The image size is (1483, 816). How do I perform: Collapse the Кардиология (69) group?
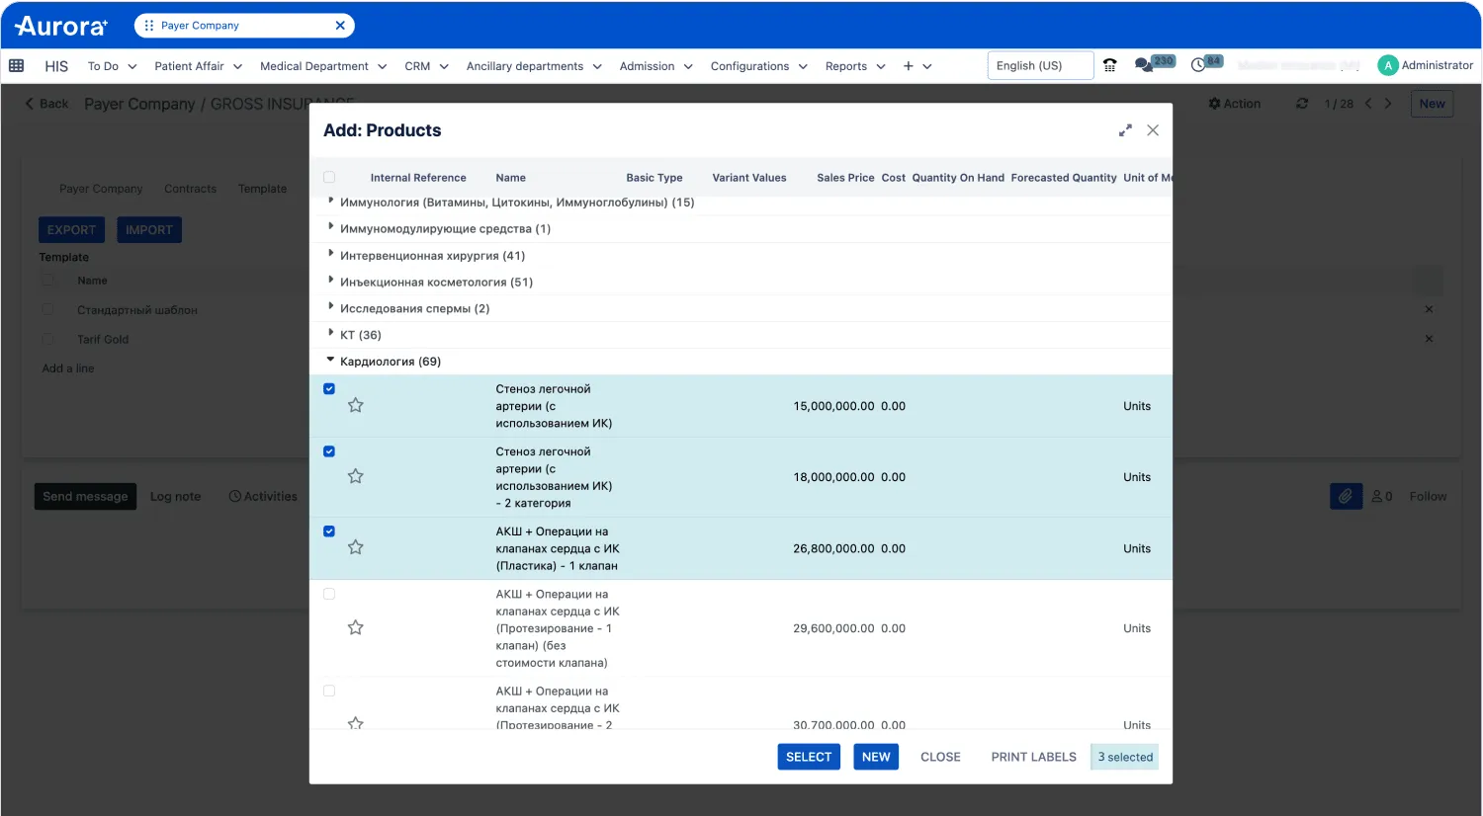390,362
